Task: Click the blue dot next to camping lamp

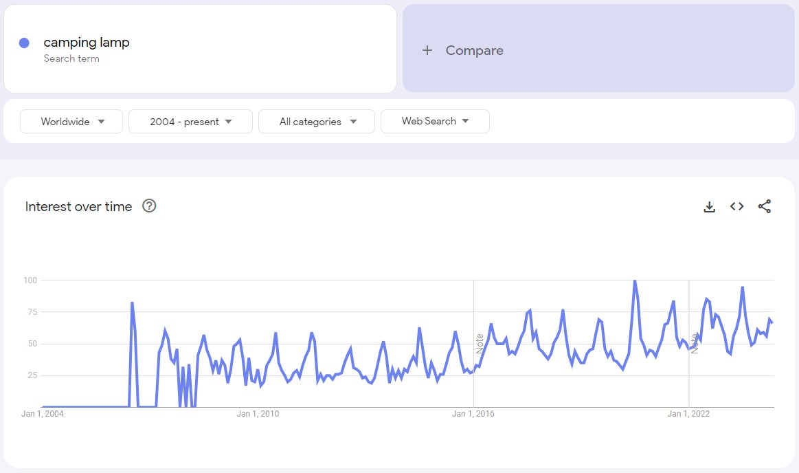Action: 24,43
